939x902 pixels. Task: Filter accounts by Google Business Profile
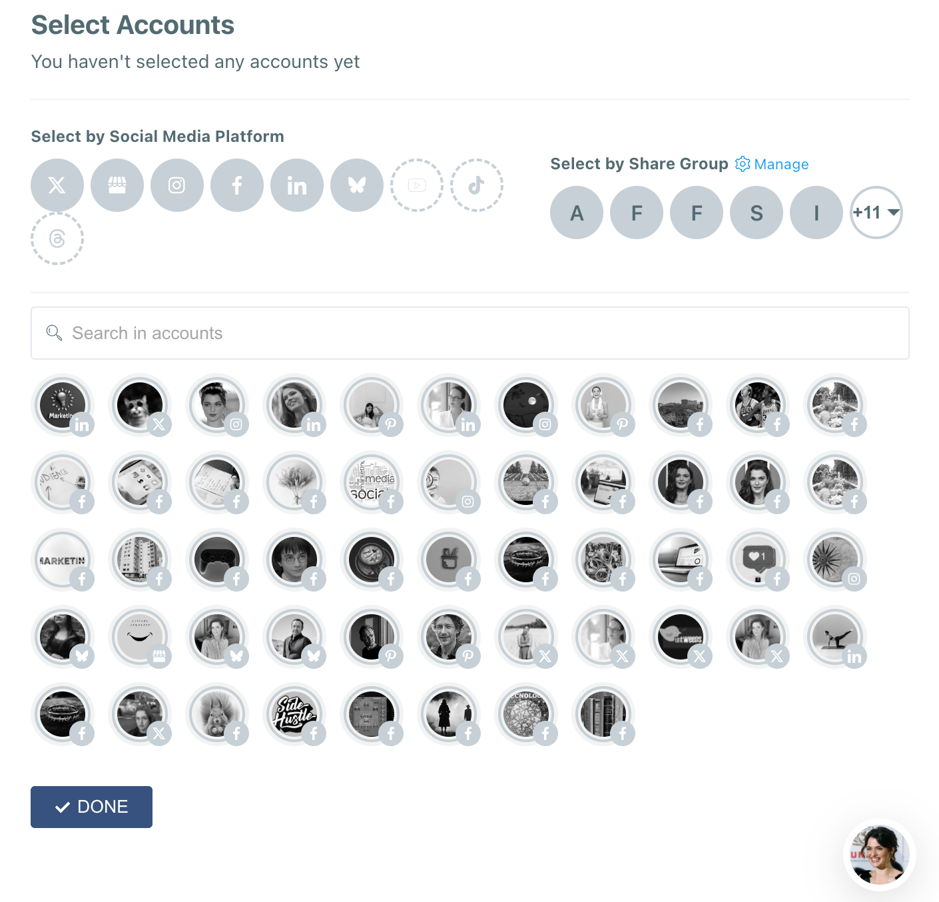point(117,185)
